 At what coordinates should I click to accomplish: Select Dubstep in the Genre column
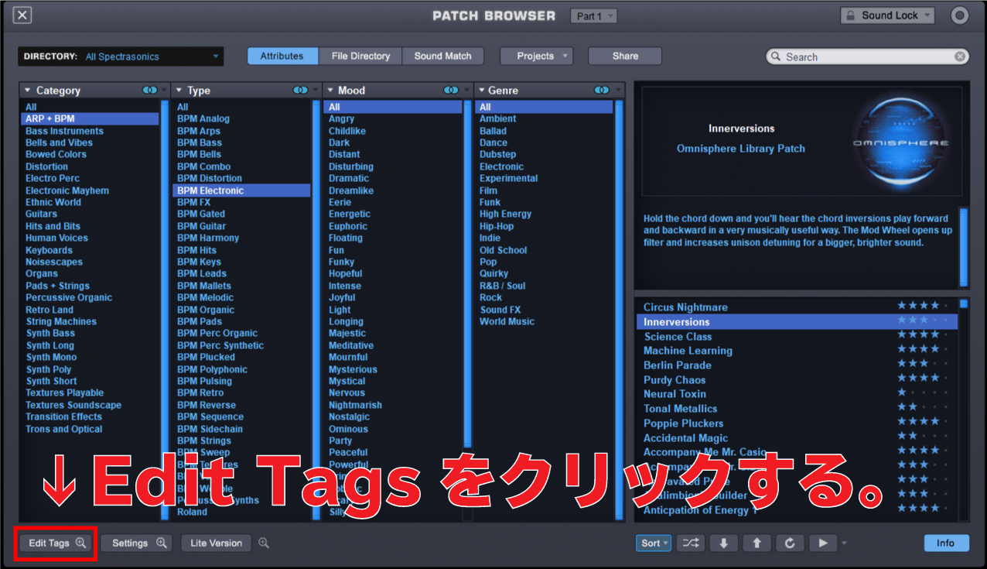[x=497, y=155]
